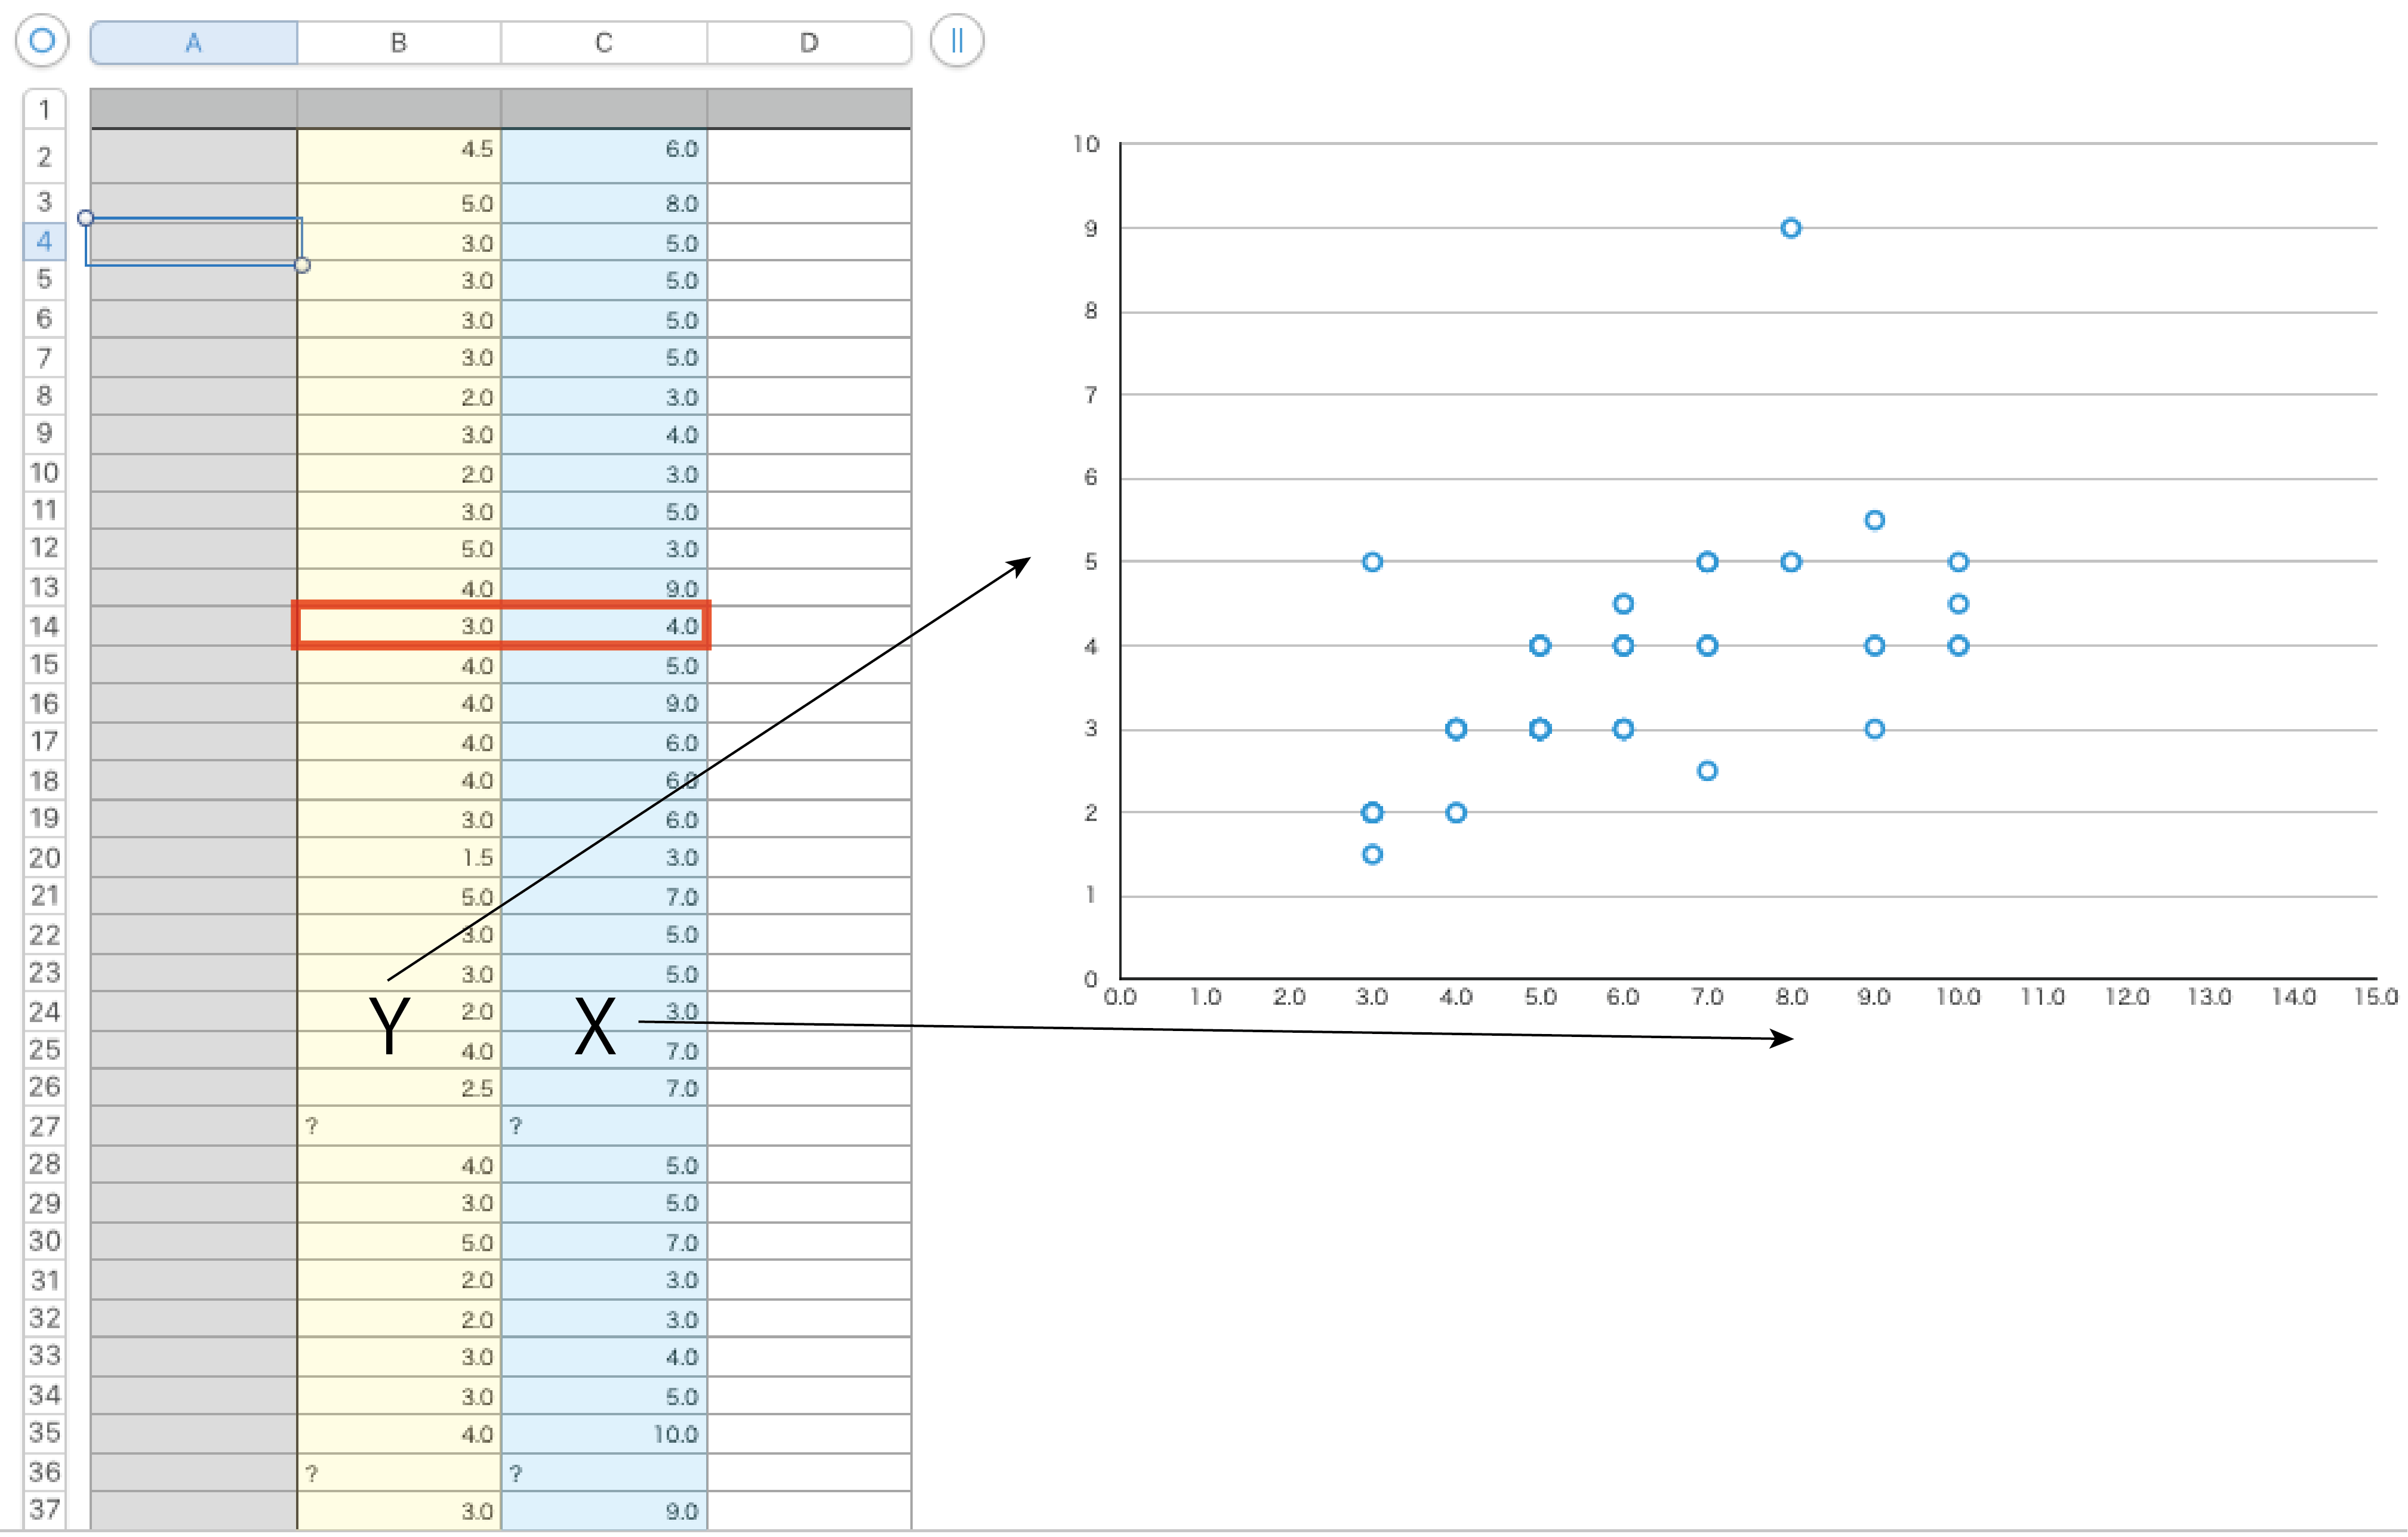Click the question mark cell B27
Image resolution: width=2408 pixels, height=1537 pixels.
tap(399, 1126)
